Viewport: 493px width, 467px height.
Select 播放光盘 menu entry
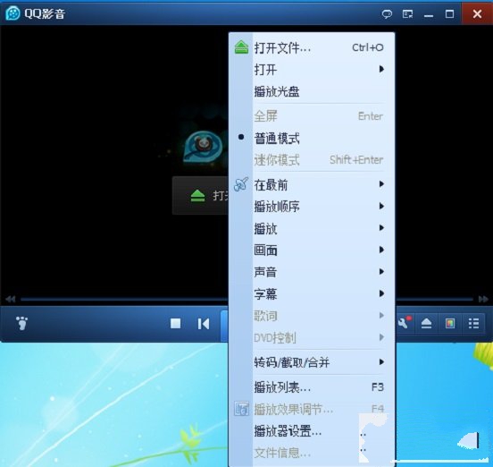tap(312, 91)
